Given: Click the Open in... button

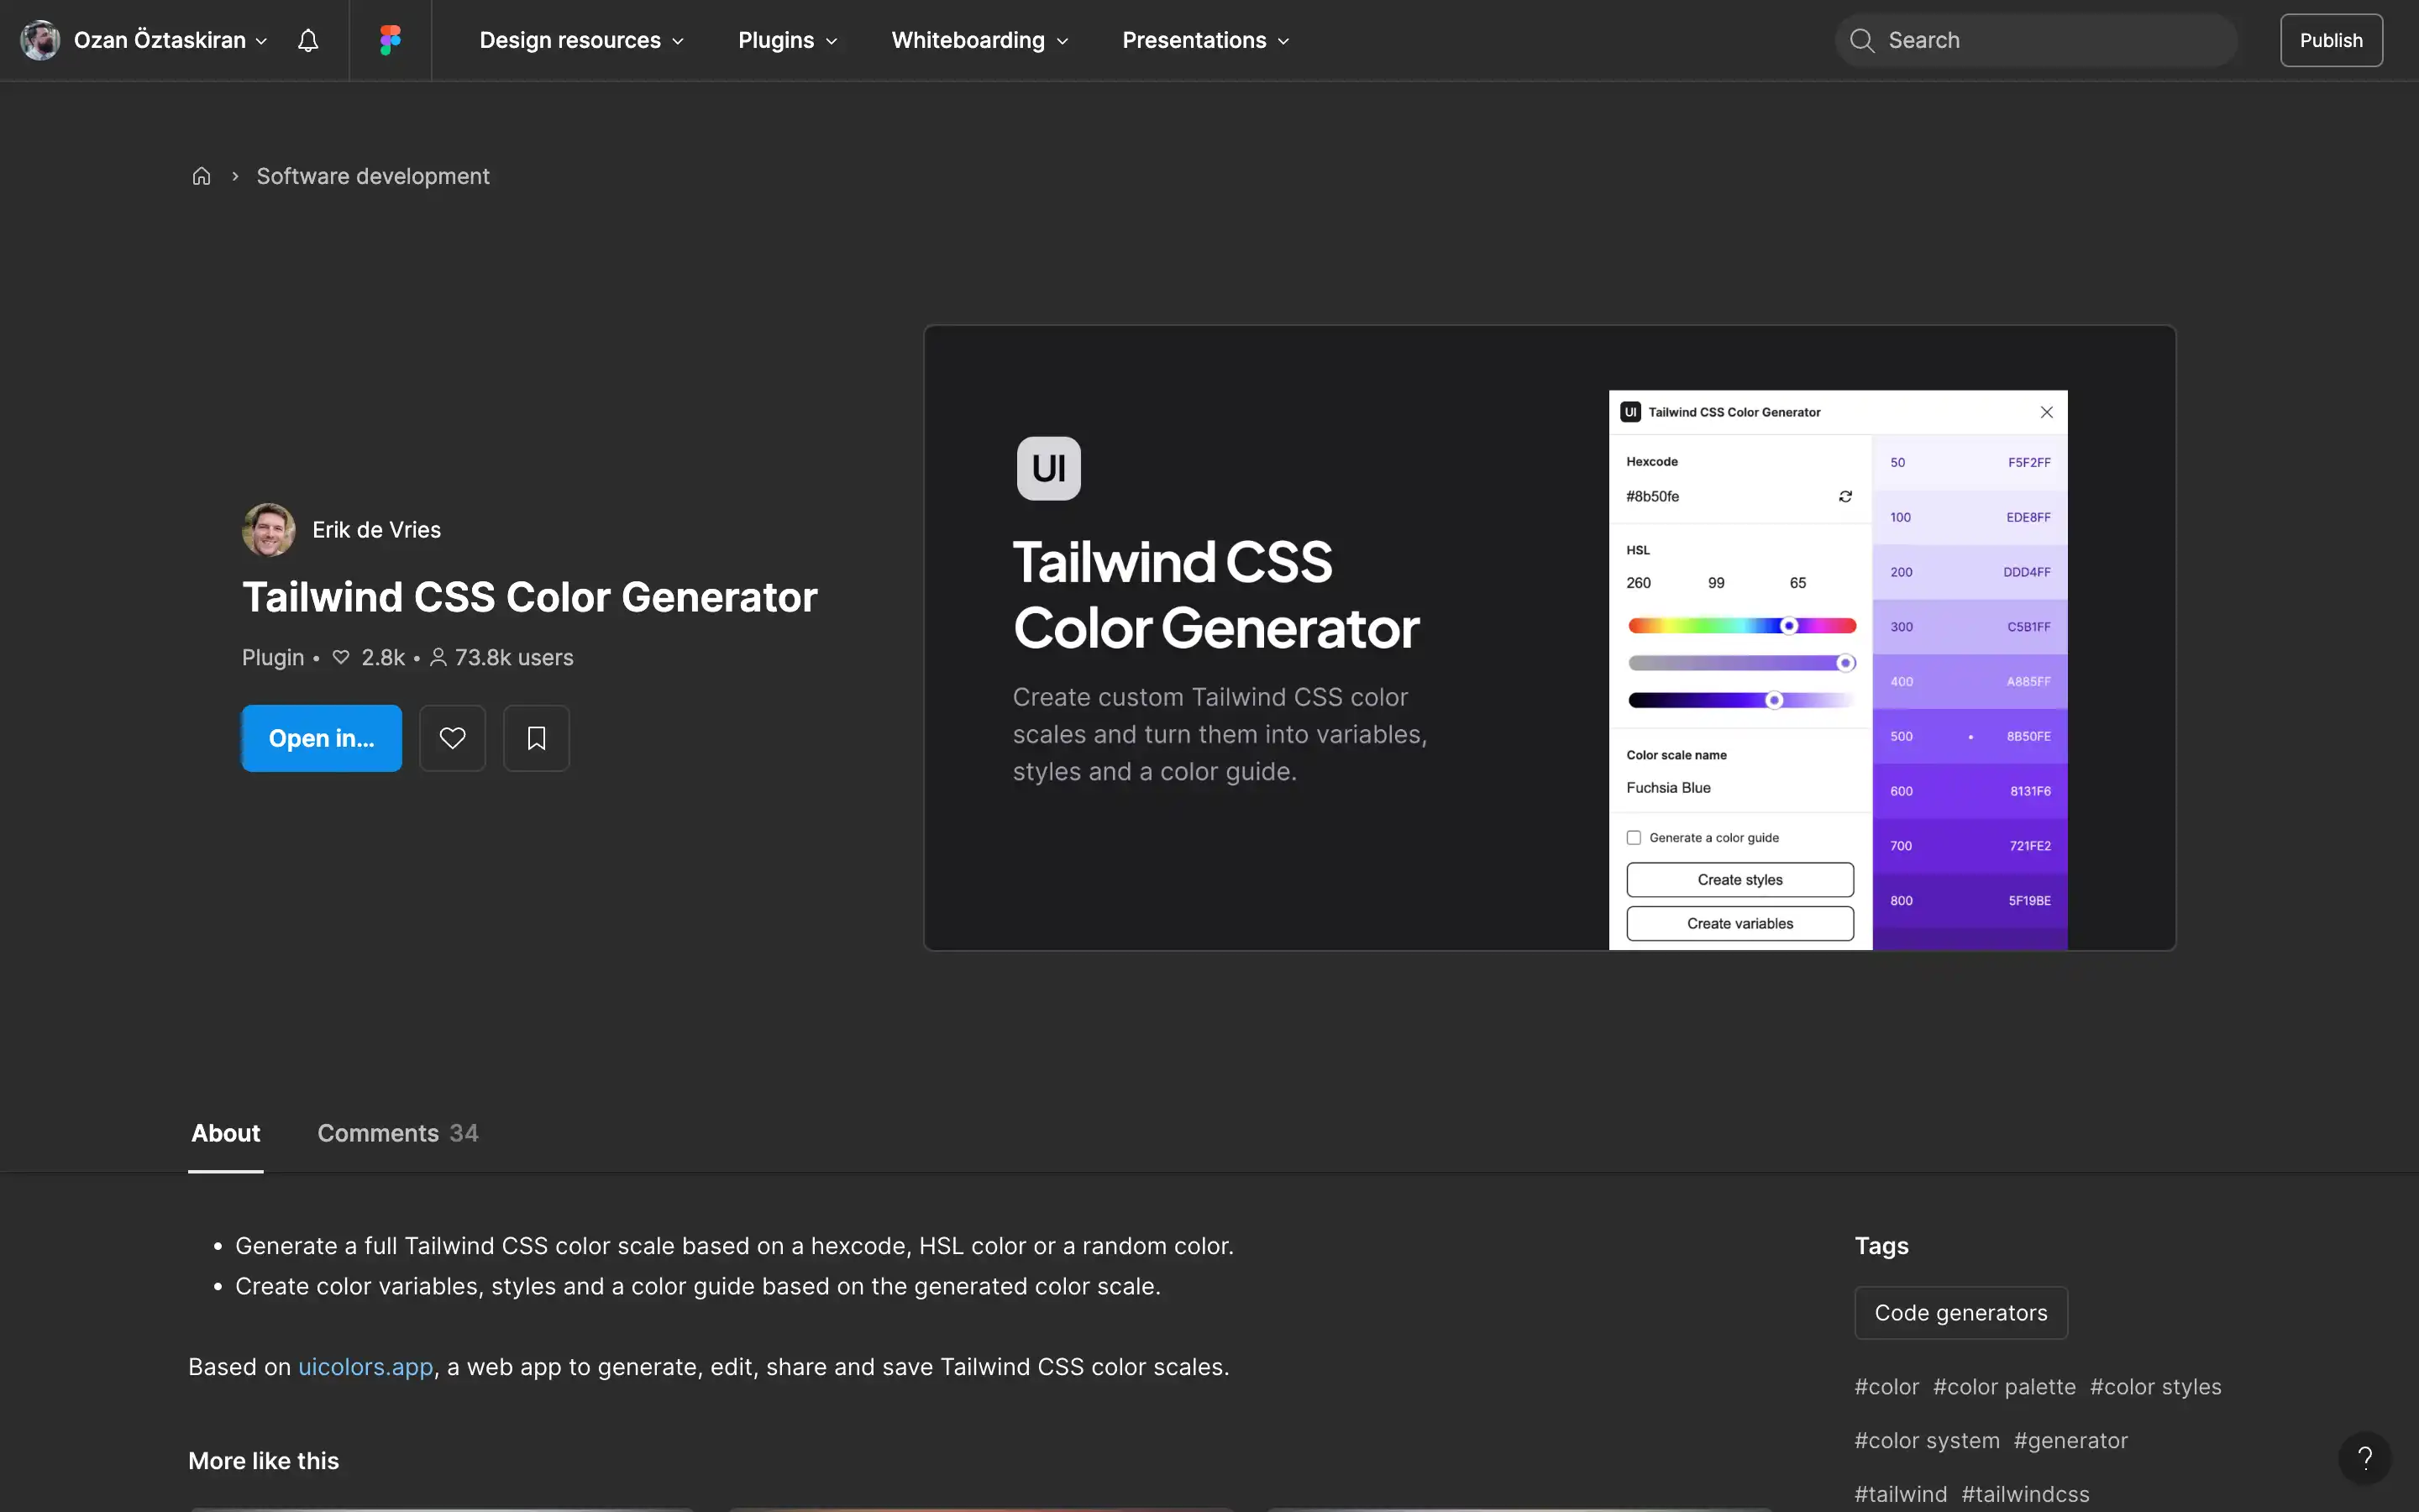Looking at the screenshot, I should click(322, 738).
